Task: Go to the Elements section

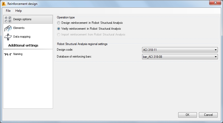Action: [x=28, y=28]
